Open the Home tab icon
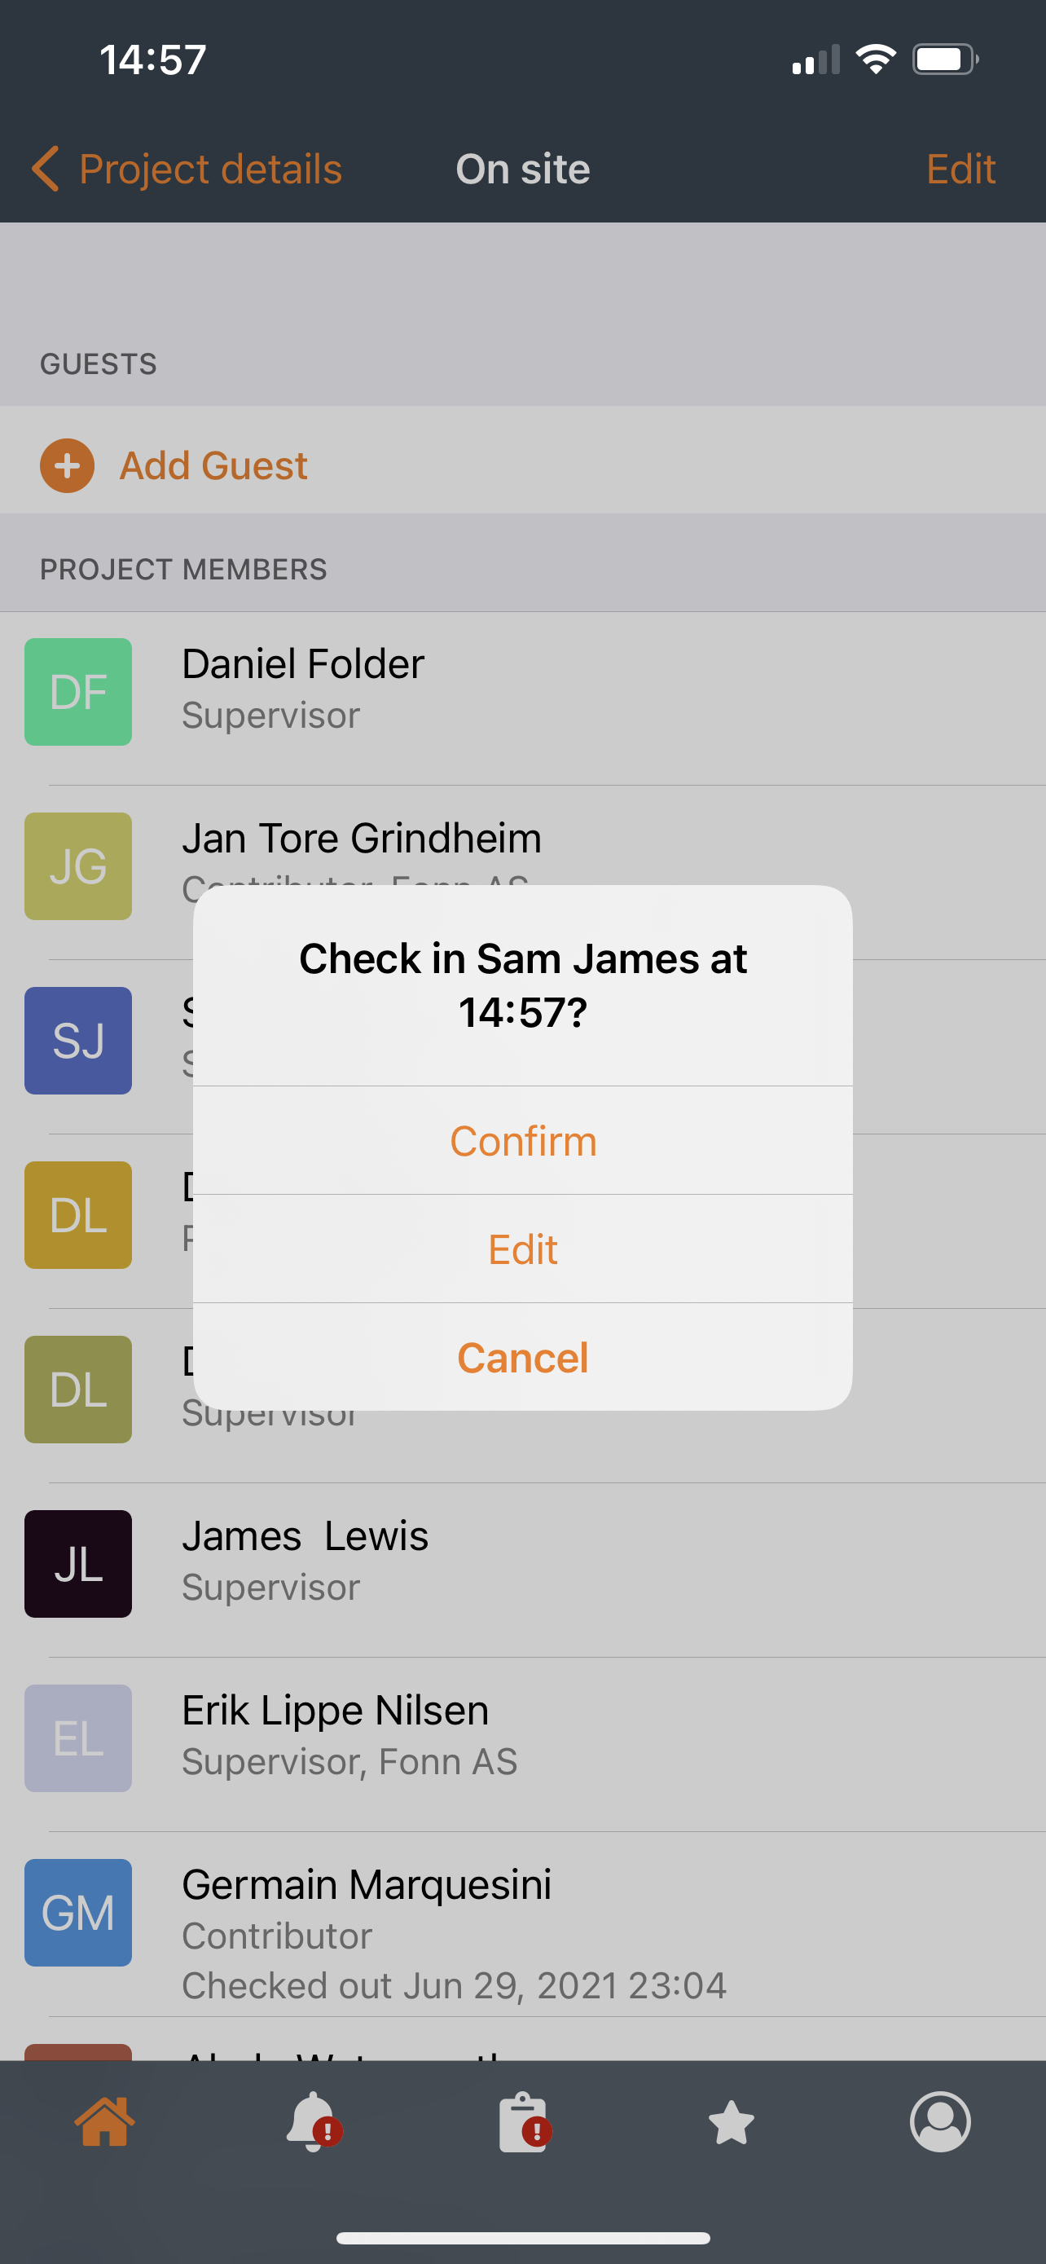Image resolution: width=1046 pixels, height=2264 pixels. click(x=104, y=2121)
